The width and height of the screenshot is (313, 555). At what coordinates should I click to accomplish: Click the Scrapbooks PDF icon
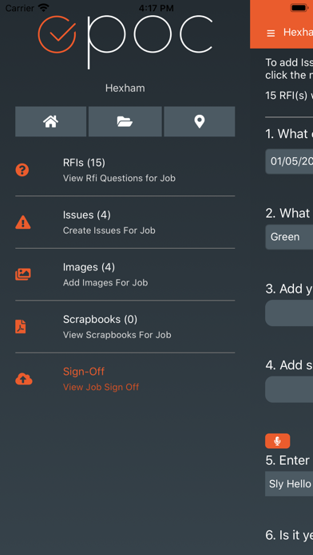pos(21,327)
